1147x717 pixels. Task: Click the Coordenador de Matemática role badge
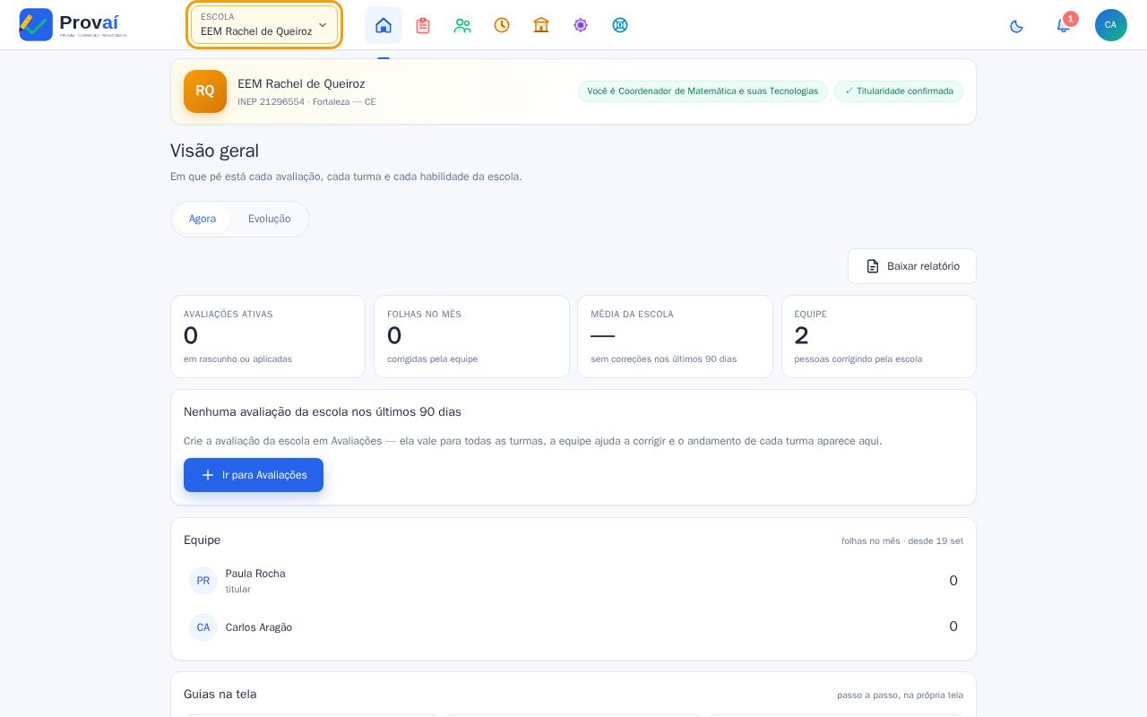703,91
